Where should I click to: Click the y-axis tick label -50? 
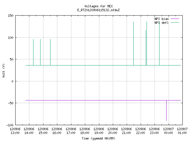(11, 103)
